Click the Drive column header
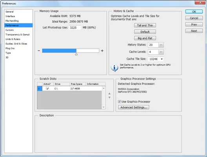Screen dimensions: 207x157 (x=62, y=84)
